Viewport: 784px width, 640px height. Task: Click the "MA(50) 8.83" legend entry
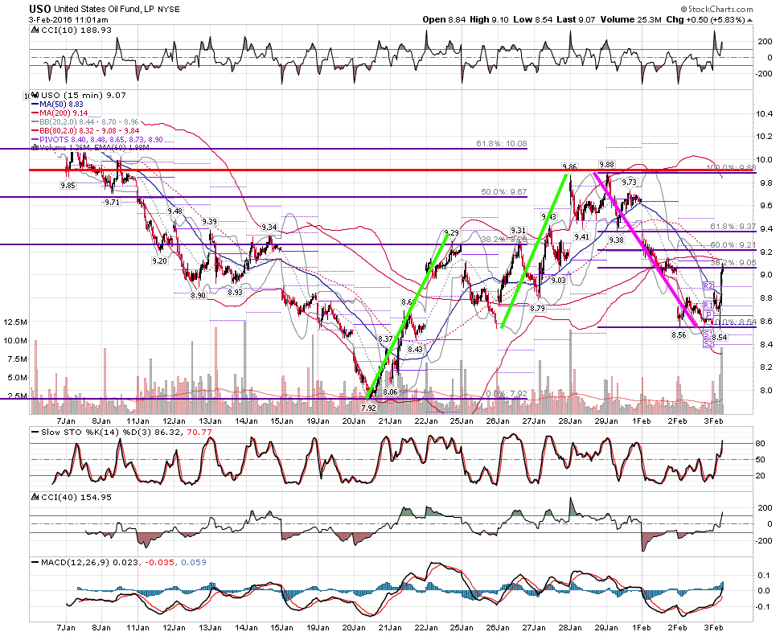(x=57, y=104)
